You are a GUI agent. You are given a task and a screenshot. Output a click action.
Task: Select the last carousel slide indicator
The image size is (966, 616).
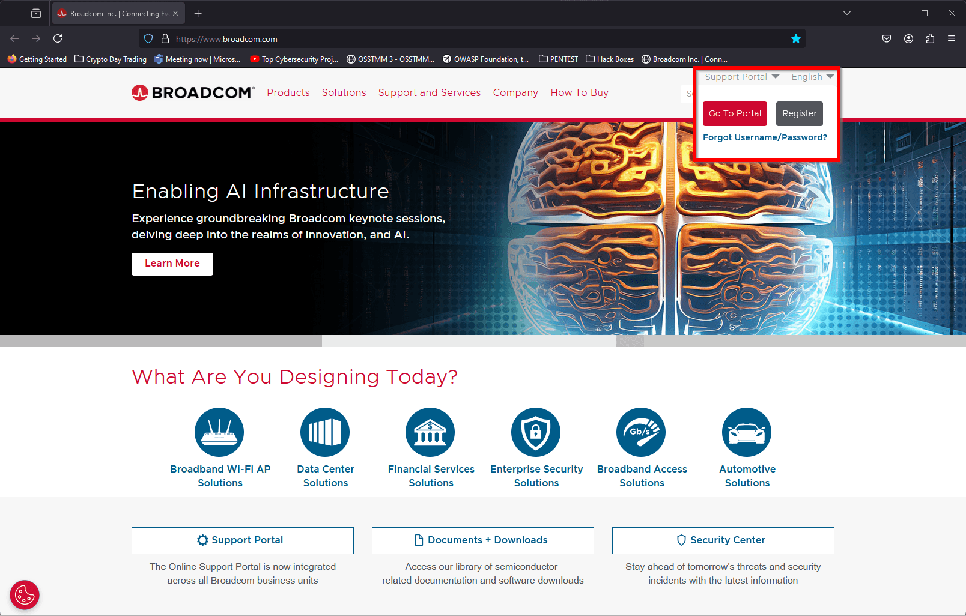[805, 341]
